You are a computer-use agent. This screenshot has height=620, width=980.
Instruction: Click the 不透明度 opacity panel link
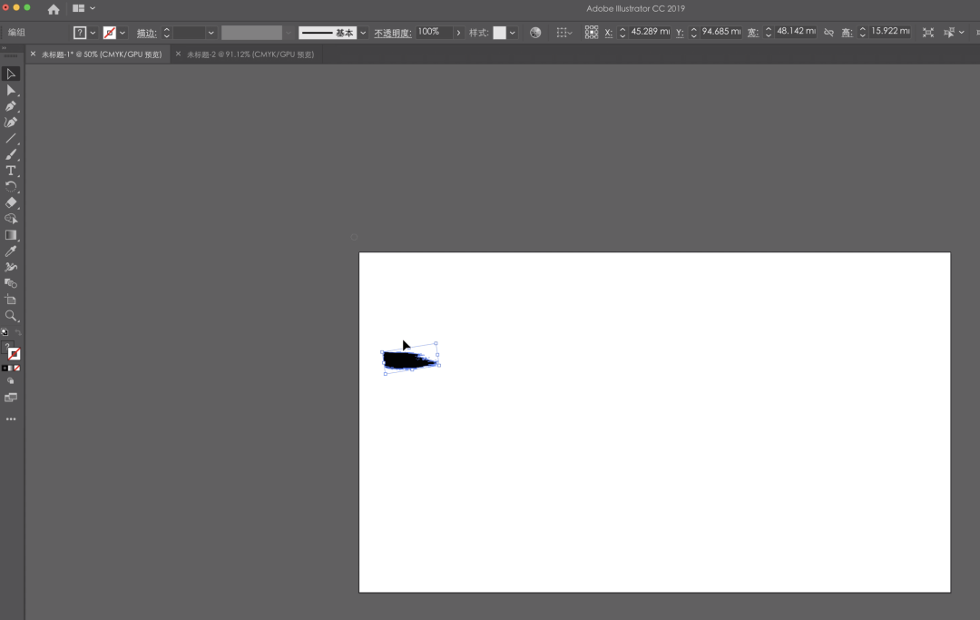tap(392, 33)
